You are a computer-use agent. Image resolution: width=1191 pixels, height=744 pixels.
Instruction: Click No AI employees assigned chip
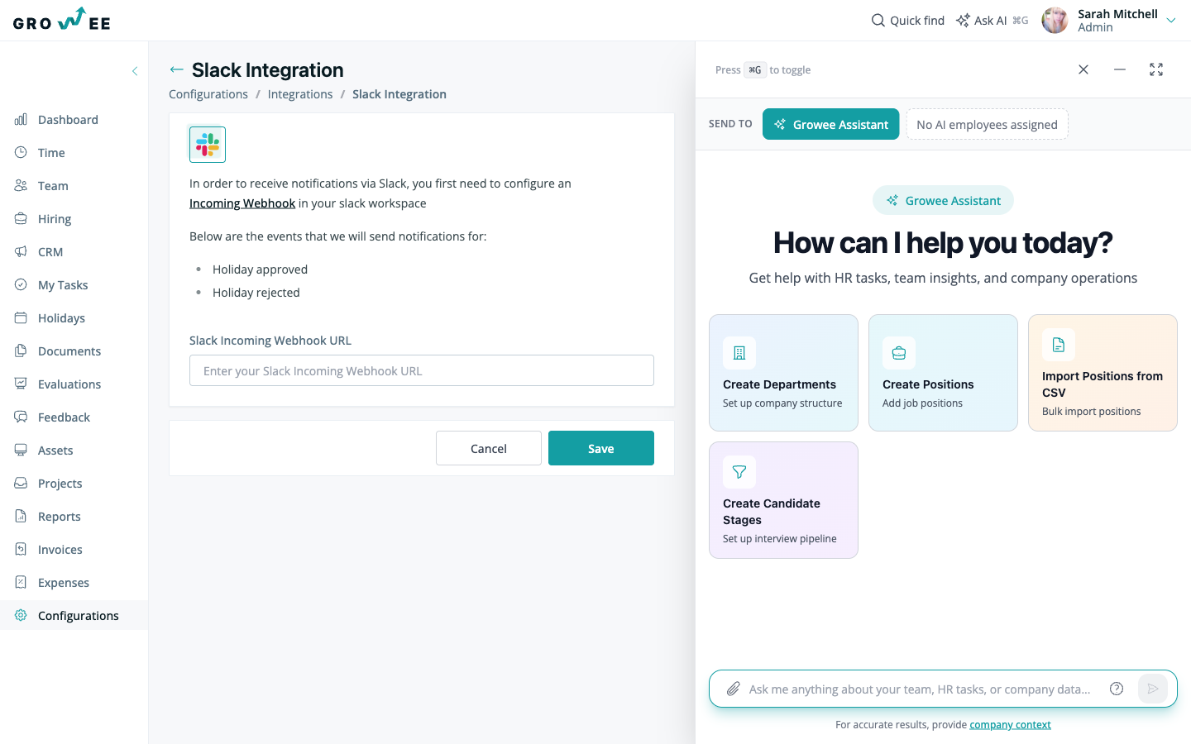pos(987,124)
